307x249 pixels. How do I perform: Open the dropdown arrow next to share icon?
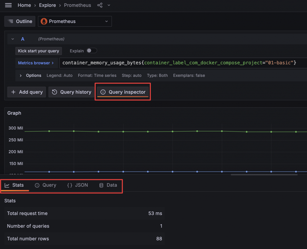(x=109, y=5)
